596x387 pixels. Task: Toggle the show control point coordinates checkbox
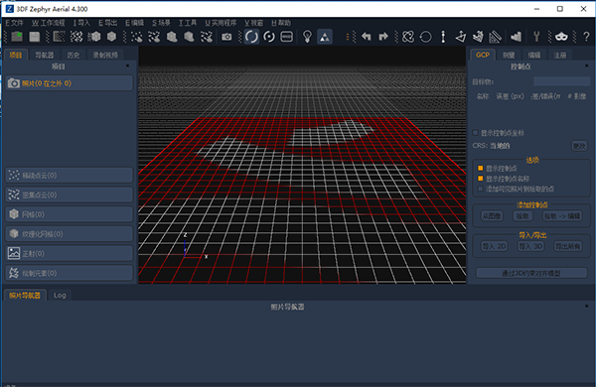475,133
